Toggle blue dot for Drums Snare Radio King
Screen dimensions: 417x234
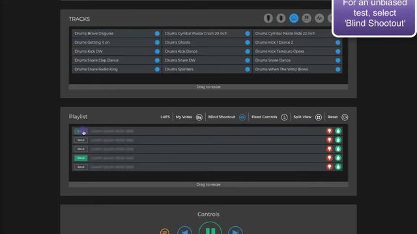157,70
